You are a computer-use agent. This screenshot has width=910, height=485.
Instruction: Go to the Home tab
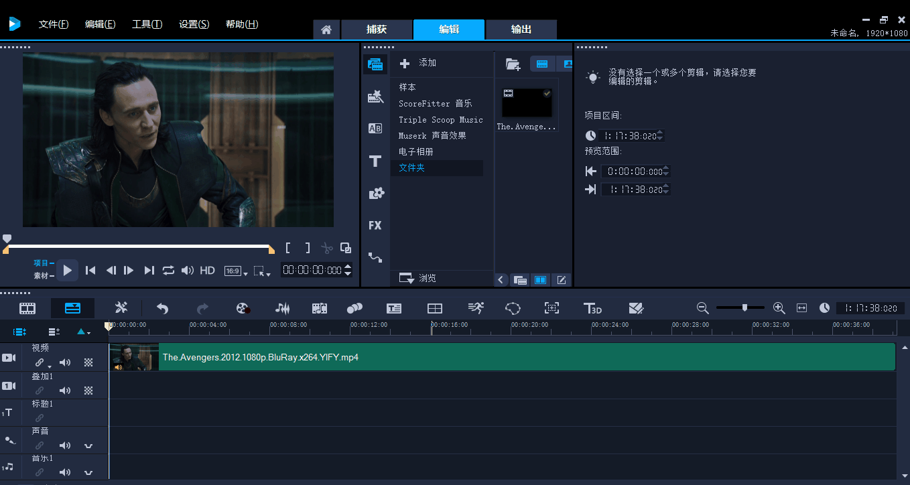tap(326, 29)
